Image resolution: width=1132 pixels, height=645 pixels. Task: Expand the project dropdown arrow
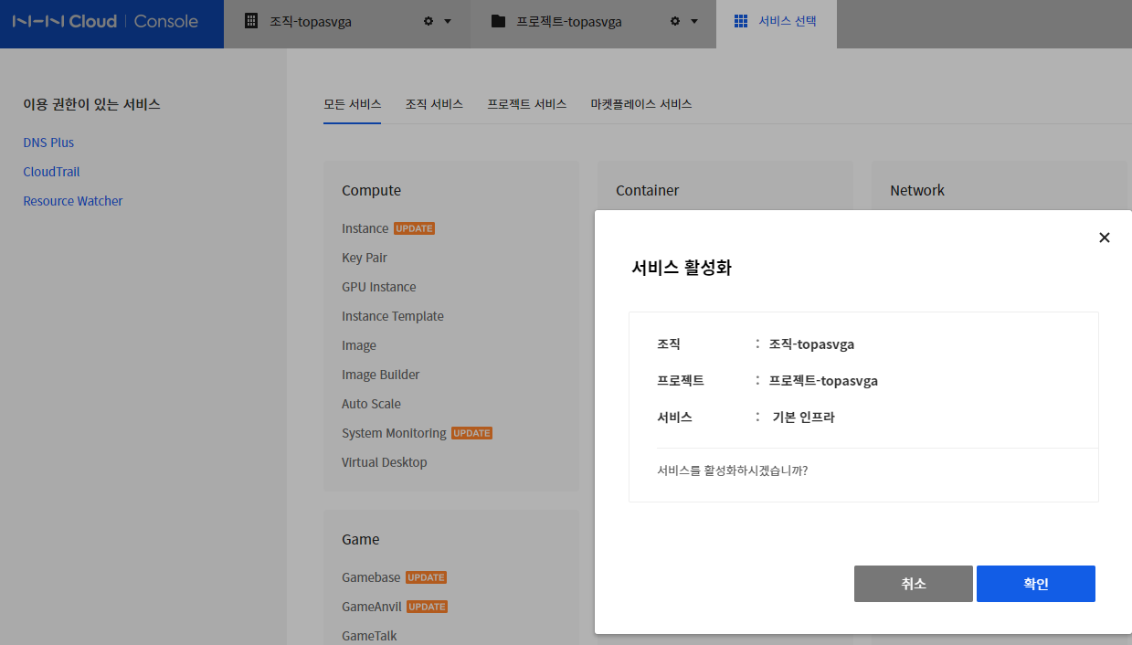point(694,21)
